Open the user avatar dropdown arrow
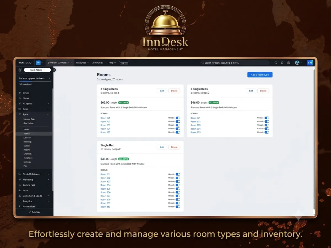This screenshot has height=248, width=331. pos(301,63)
